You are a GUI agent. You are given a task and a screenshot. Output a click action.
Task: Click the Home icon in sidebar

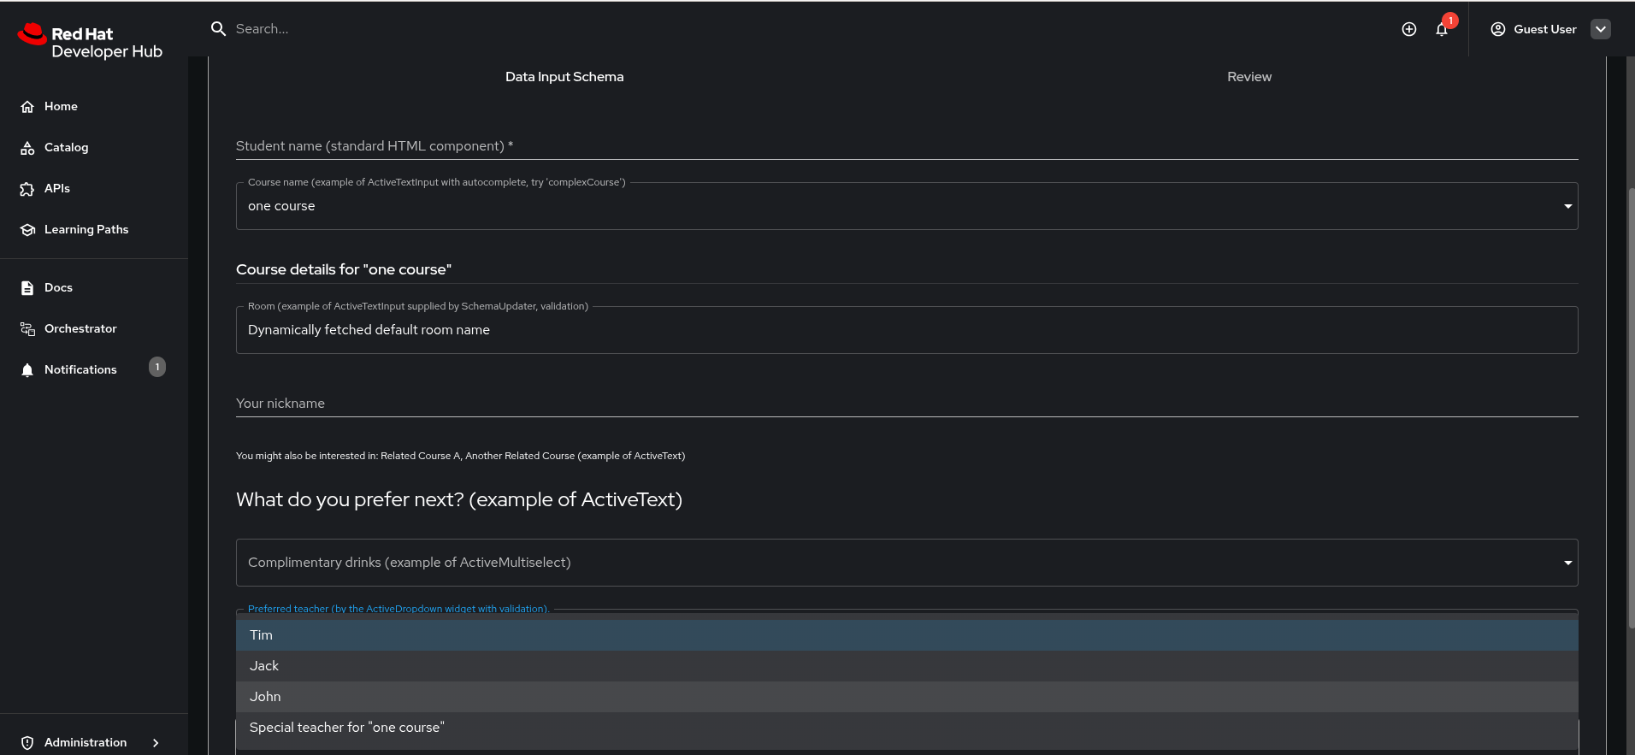pyautogui.click(x=27, y=107)
